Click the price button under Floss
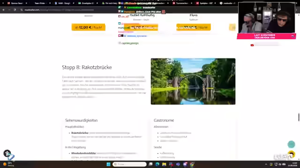 click(194, 28)
